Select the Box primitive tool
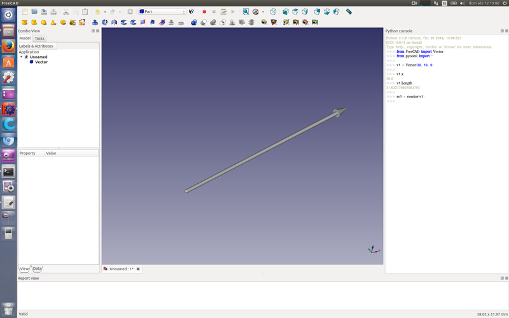 coord(25,22)
